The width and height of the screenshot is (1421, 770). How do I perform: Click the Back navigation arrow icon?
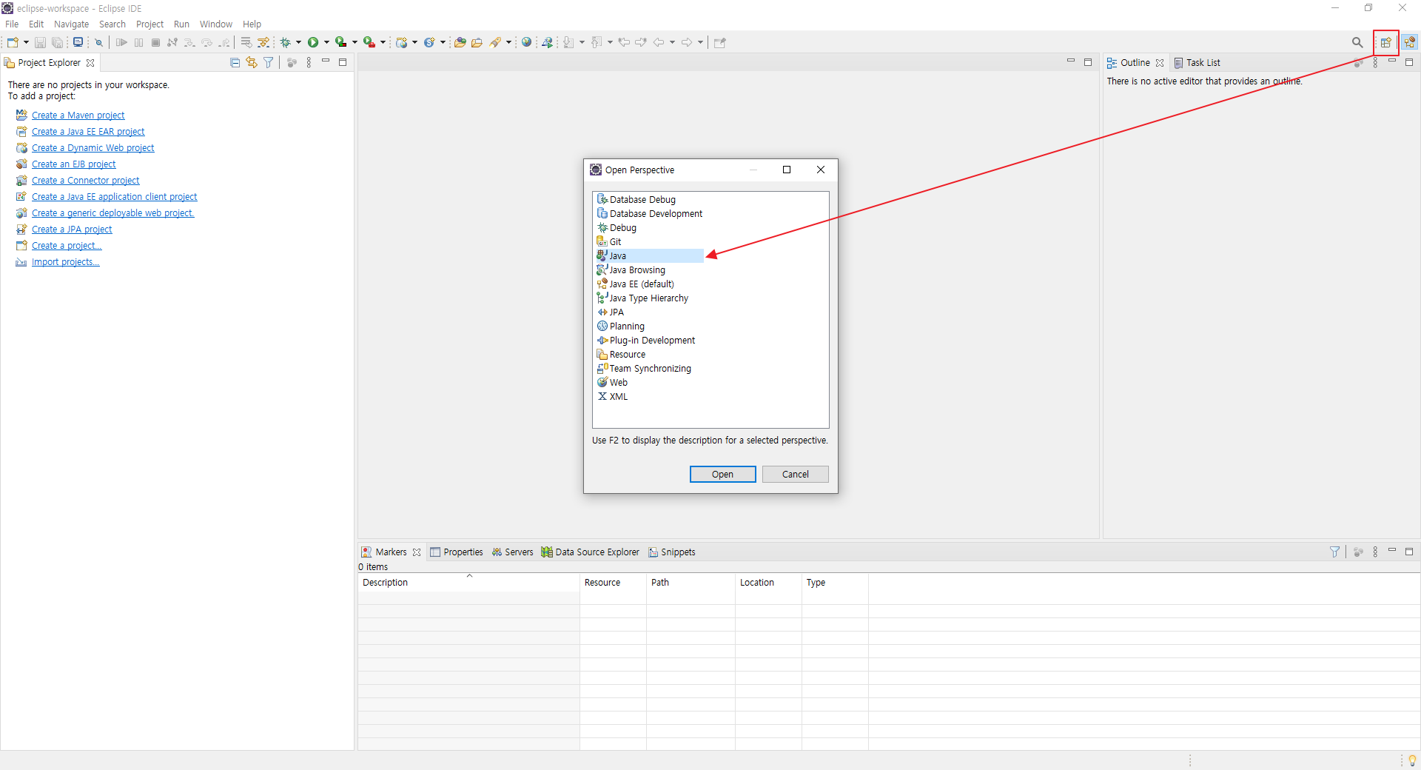point(659,42)
